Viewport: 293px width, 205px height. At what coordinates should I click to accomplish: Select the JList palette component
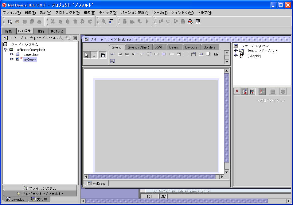[164, 54]
